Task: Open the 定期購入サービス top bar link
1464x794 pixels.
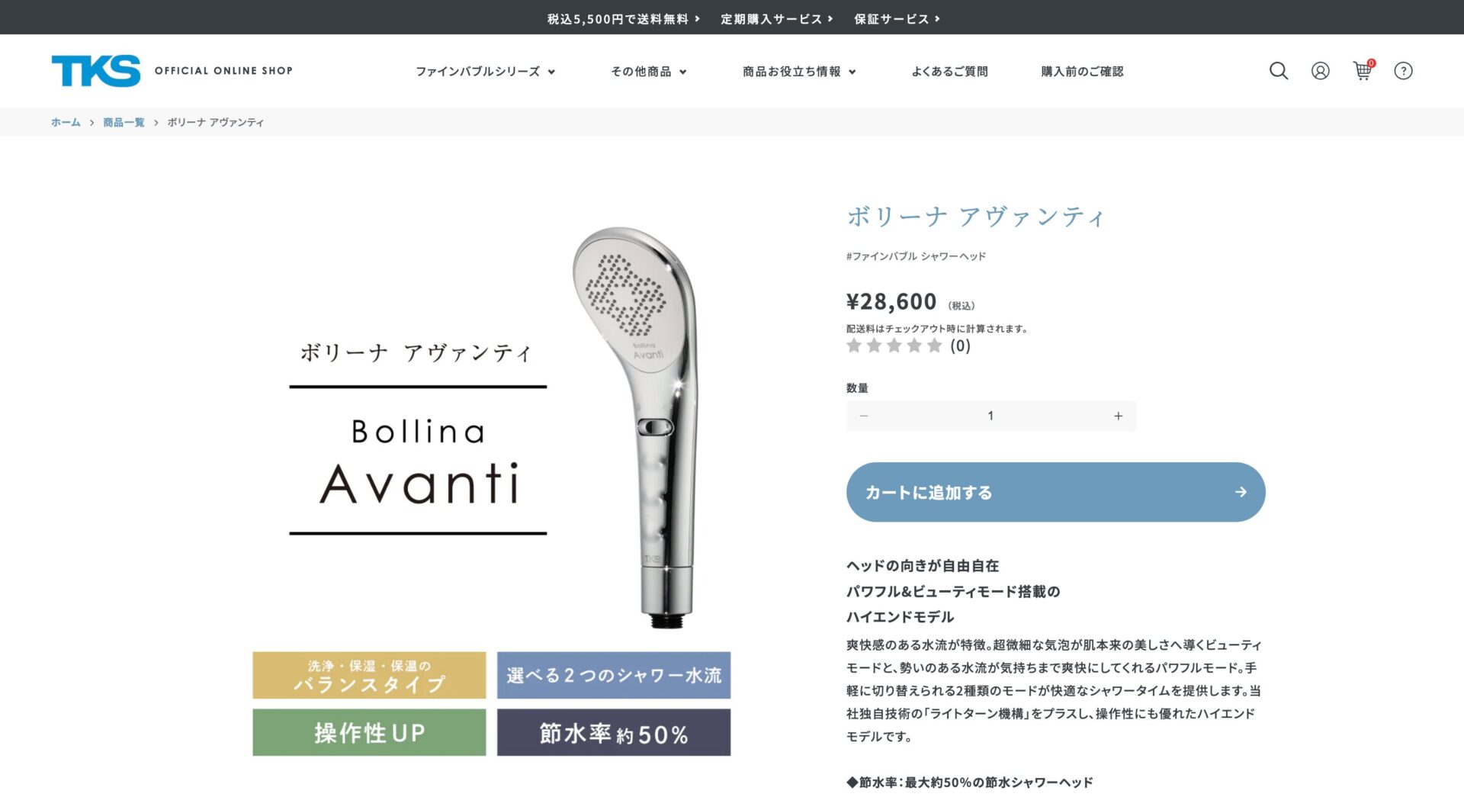Action: (777, 19)
